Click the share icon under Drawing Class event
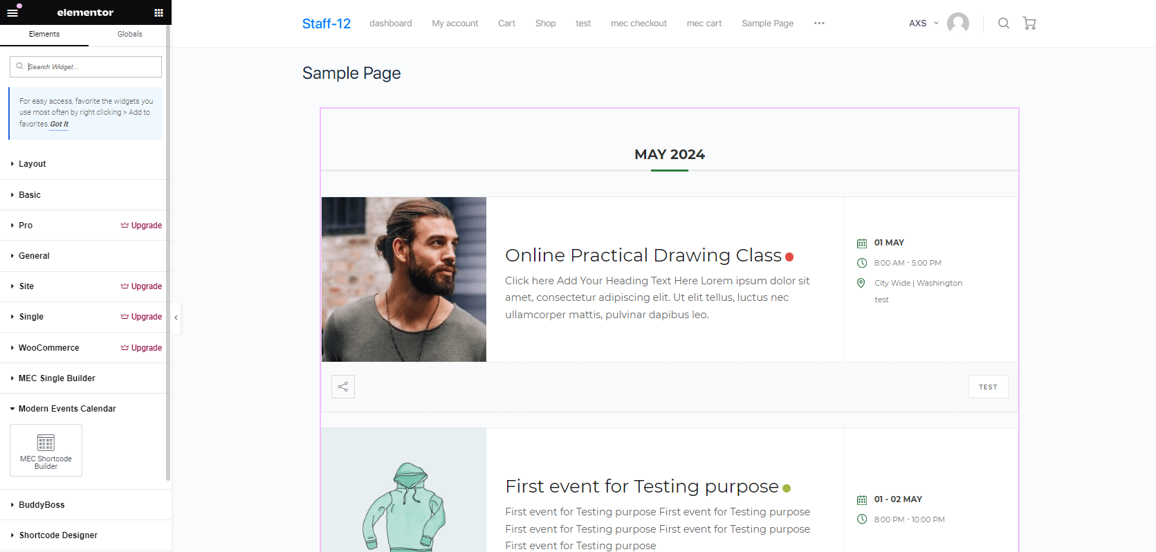Viewport: 1156px width, 552px height. [343, 387]
